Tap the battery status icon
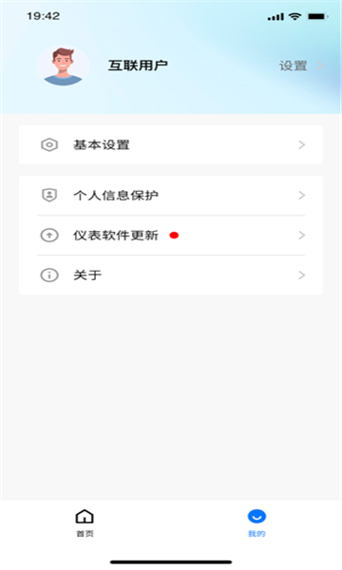This screenshot has height=570, width=342. click(317, 16)
